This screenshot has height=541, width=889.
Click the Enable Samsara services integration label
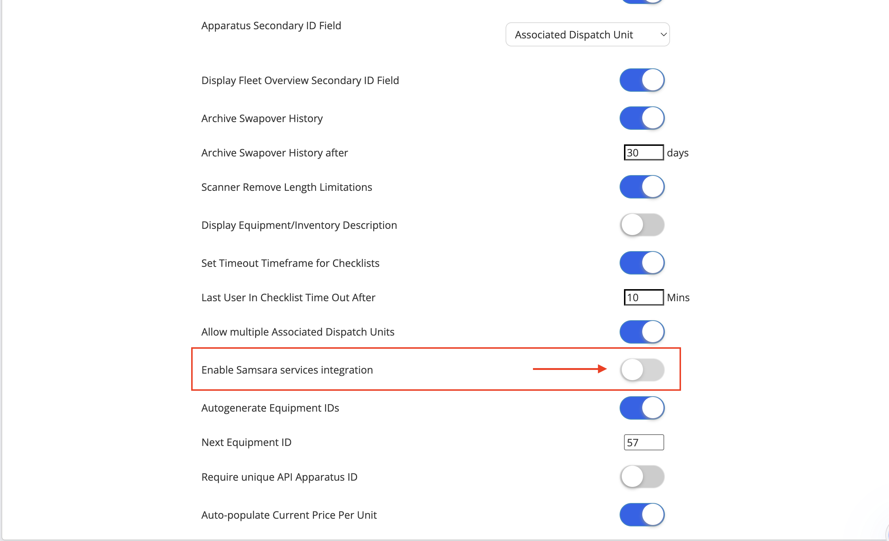pyautogui.click(x=287, y=370)
